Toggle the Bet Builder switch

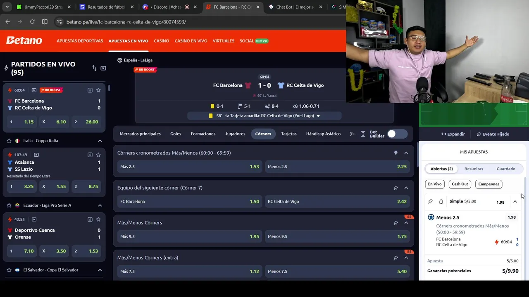397,134
